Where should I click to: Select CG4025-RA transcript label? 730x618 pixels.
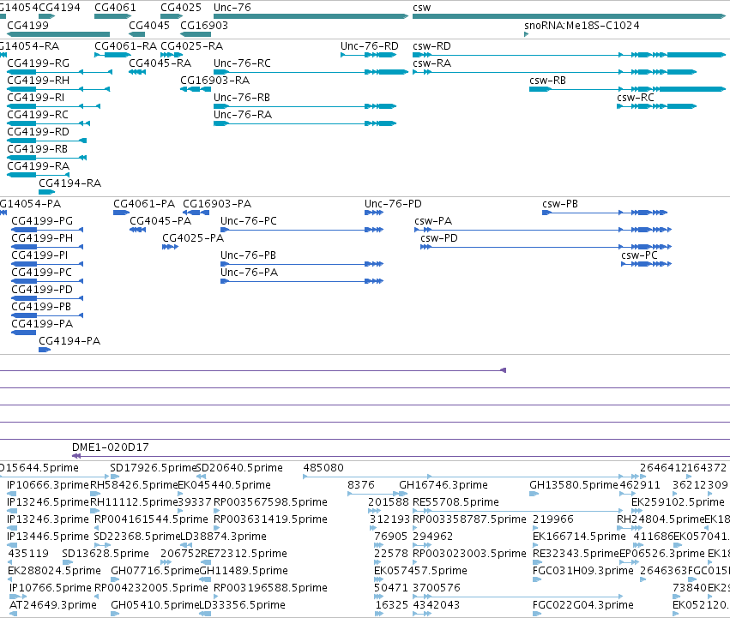click(192, 46)
